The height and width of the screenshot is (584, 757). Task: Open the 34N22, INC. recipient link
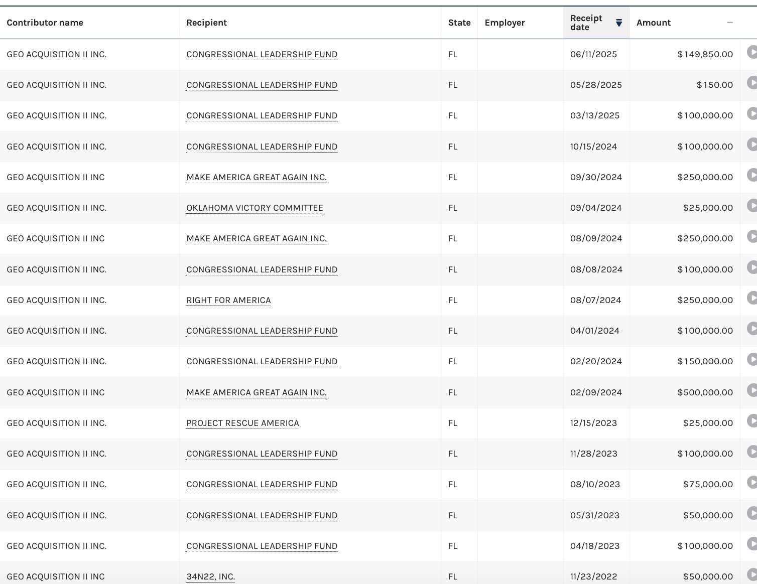210,576
